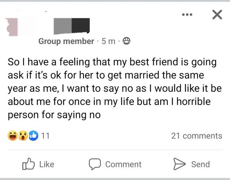
Task: Close the post with the X
Action: click(217, 14)
